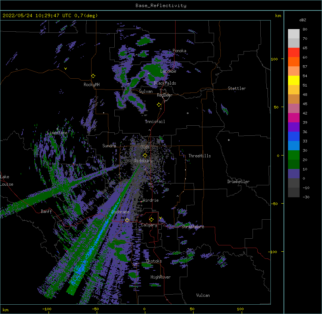Click the Lake Louise label
Image resolution: width=322 pixels, height=314 pixels.
[x=7, y=180]
